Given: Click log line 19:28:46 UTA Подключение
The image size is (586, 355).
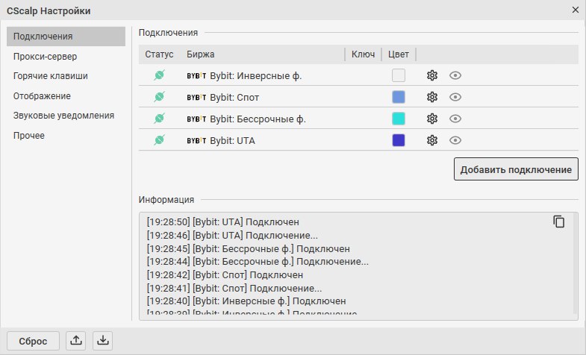Looking at the screenshot, I should click(x=232, y=235).
